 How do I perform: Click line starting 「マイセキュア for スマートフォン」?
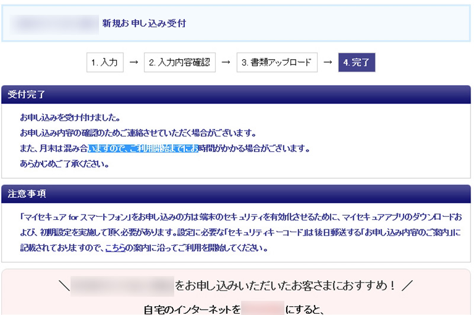click(241, 217)
